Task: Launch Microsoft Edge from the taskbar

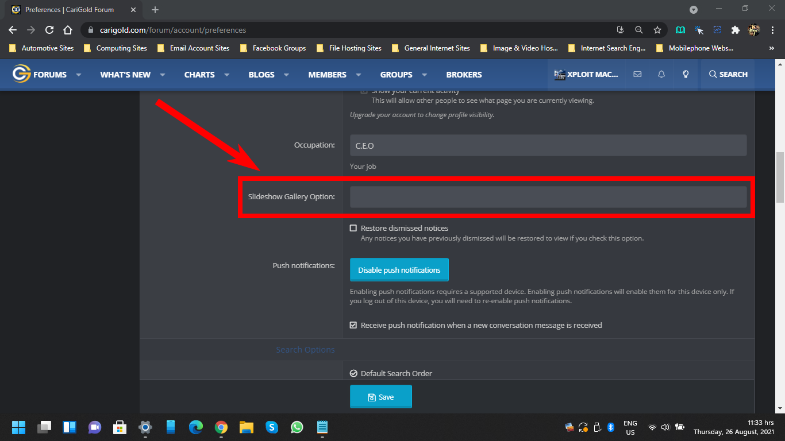Action: (x=196, y=427)
